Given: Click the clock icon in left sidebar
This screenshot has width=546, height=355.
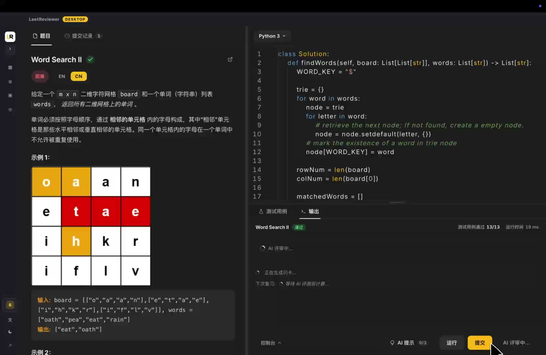Looking at the screenshot, I should point(10,110).
